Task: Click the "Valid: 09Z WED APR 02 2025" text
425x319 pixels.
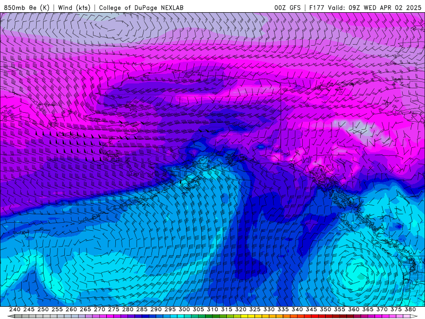Action: (x=375, y=7)
